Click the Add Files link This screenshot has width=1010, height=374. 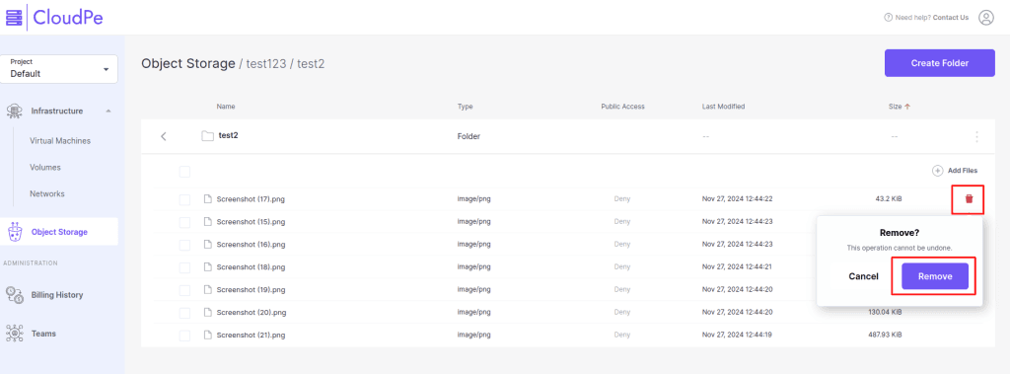pyautogui.click(x=963, y=171)
